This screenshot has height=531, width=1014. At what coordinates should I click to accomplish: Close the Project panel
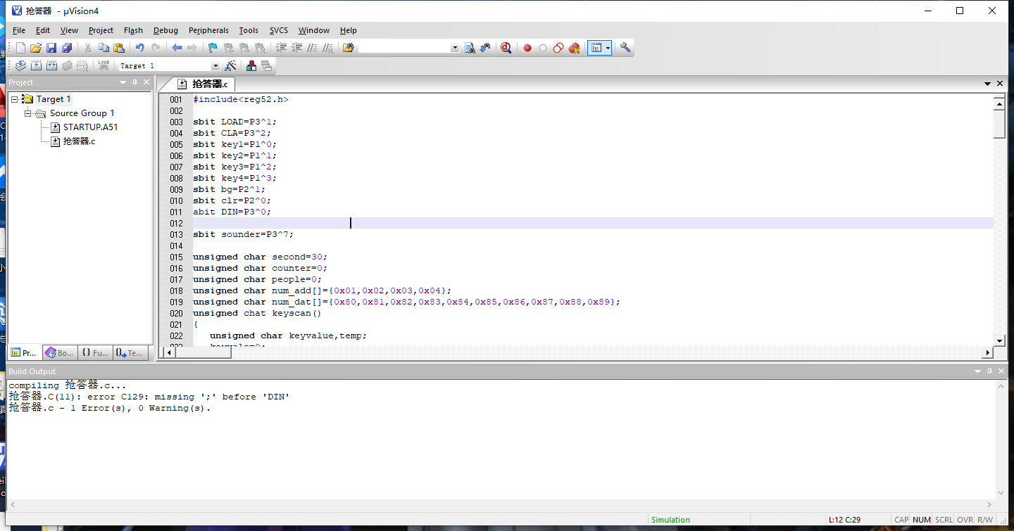(x=146, y=82)
